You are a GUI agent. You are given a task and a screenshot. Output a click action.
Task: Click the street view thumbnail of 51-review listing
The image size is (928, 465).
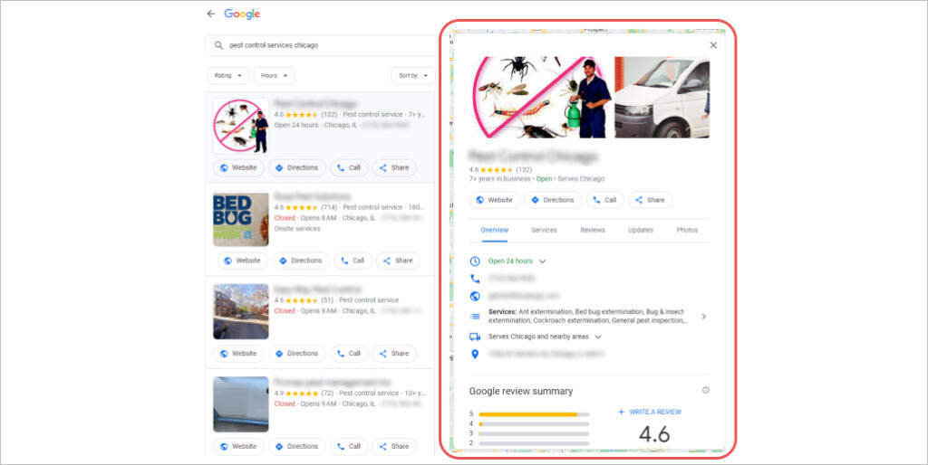point(241,311)
